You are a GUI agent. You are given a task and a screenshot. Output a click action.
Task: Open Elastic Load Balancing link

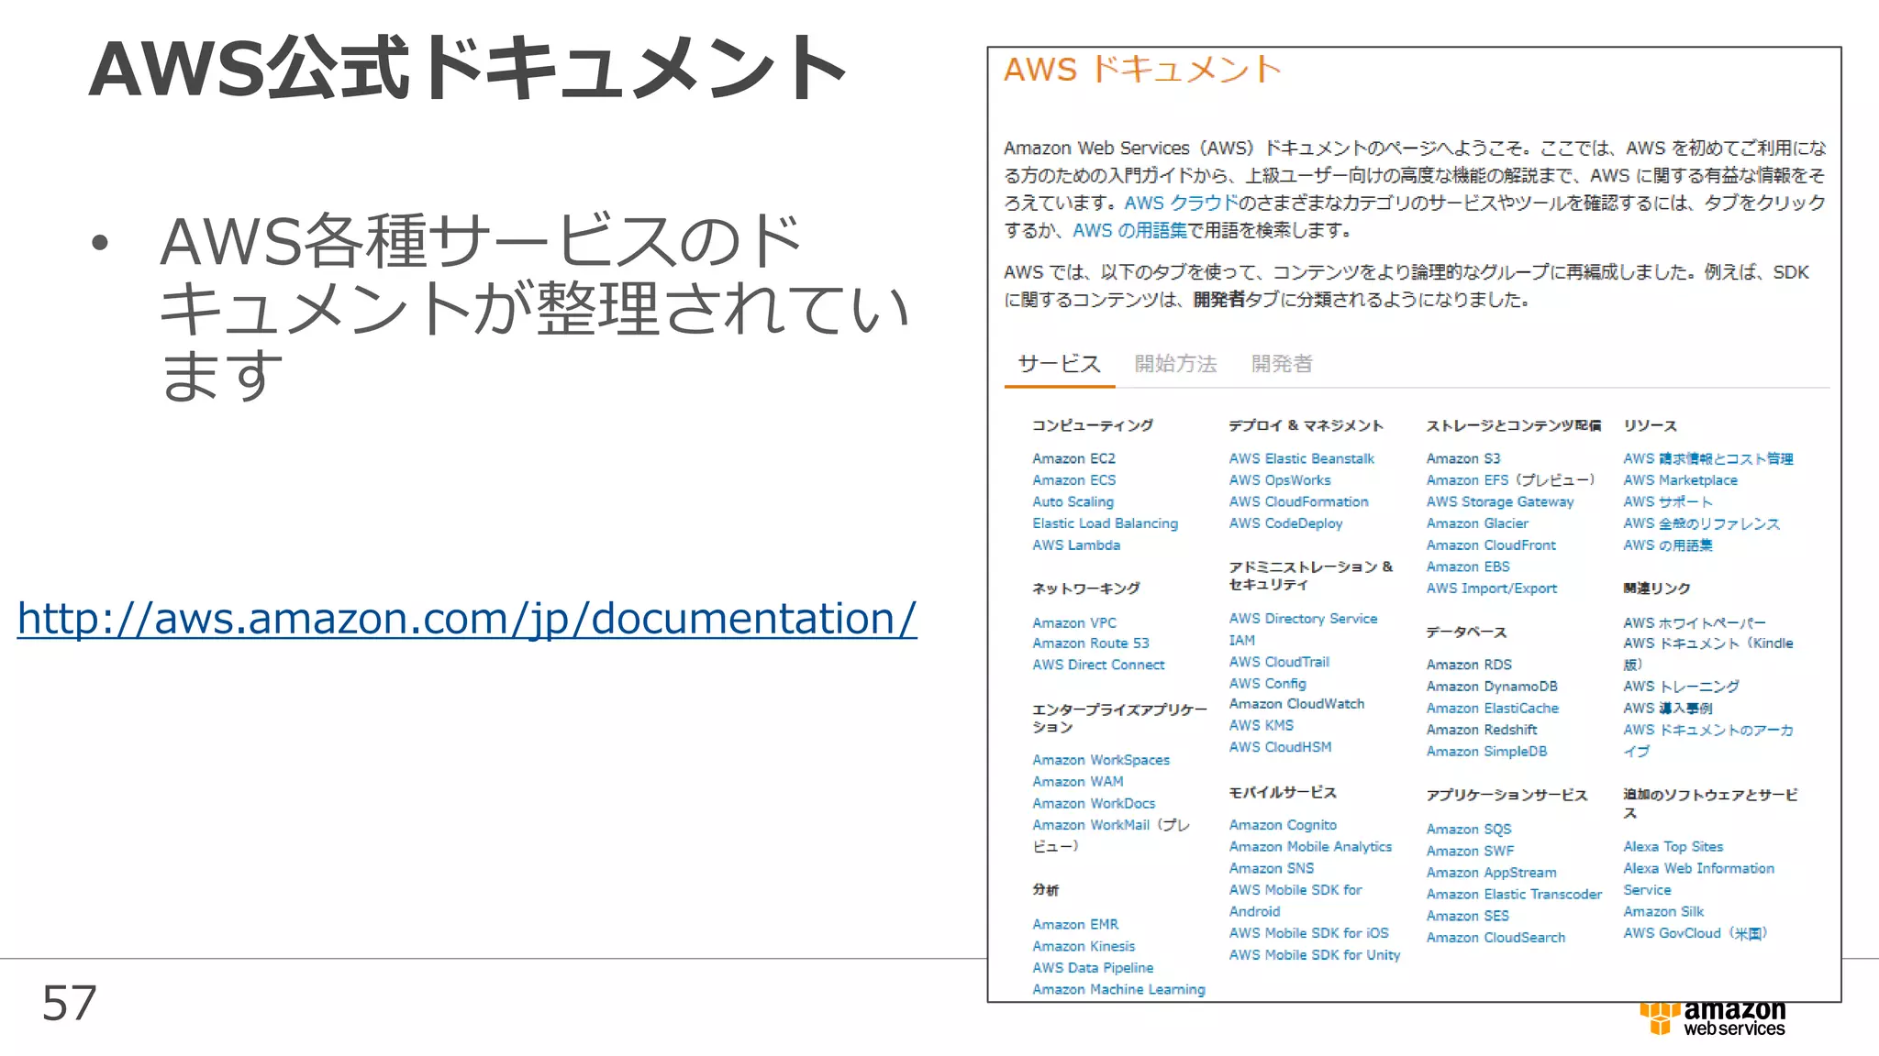click(x=1105, y=523)
